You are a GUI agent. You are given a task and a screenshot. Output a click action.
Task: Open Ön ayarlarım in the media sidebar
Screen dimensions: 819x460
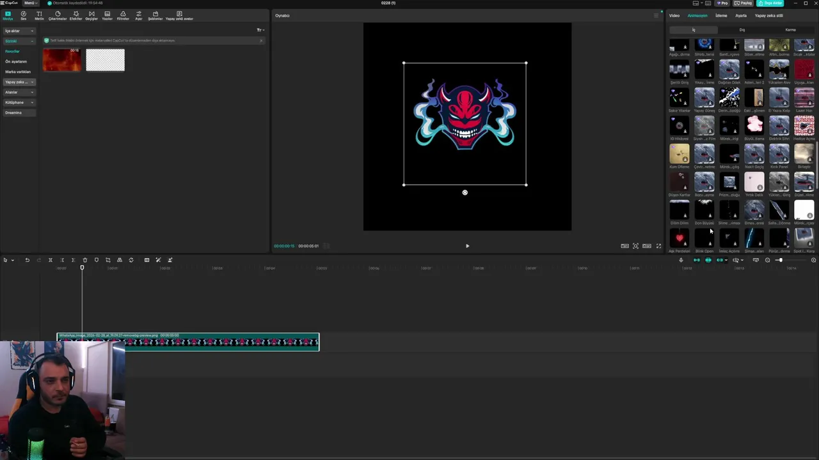tap(16, 61)
